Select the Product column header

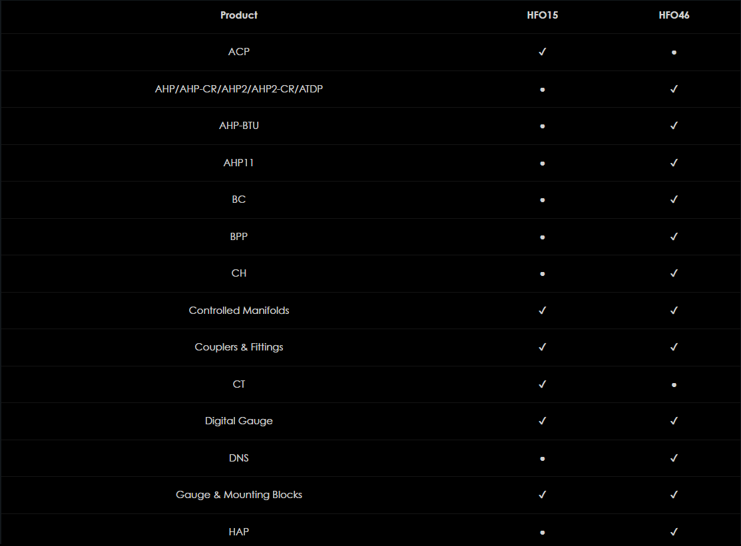[238, 15]
